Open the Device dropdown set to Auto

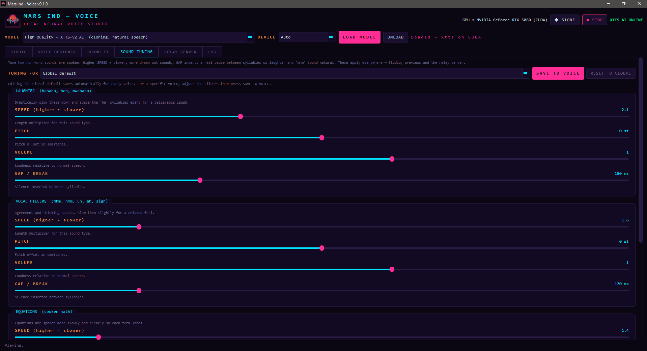pyautogui.click(x=307, y=37)
